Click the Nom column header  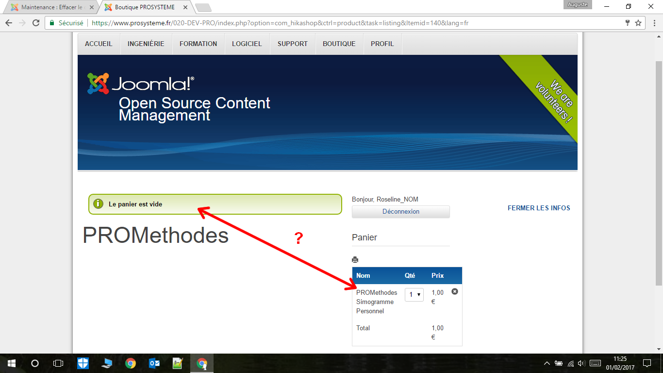pyautogui.click(x=363, y=275)
